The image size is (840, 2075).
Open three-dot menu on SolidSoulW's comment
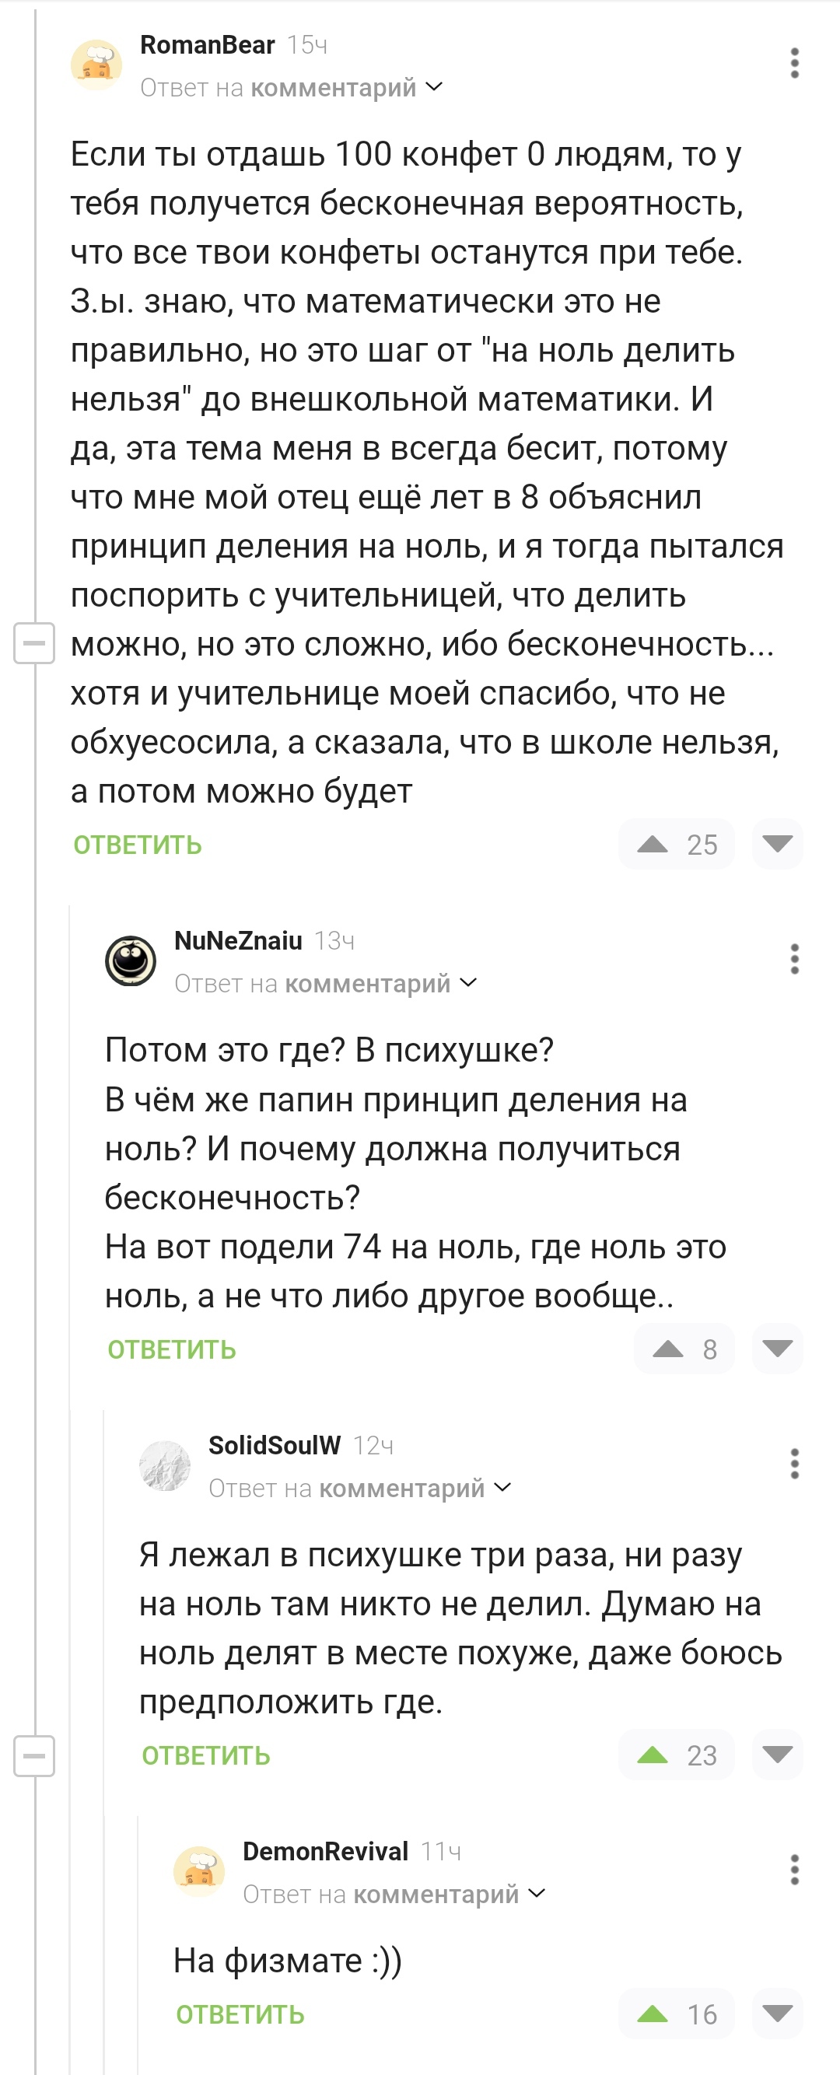(794, 1464)
